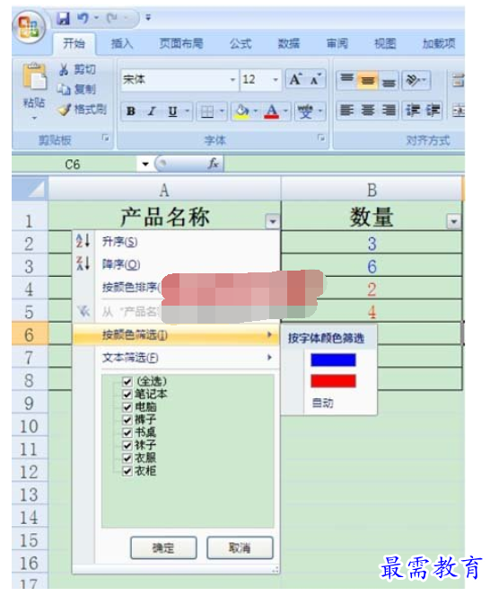Viewport: 490px width, 596px height.
Task: Copy selection using 复制
Action: [77, 89]
